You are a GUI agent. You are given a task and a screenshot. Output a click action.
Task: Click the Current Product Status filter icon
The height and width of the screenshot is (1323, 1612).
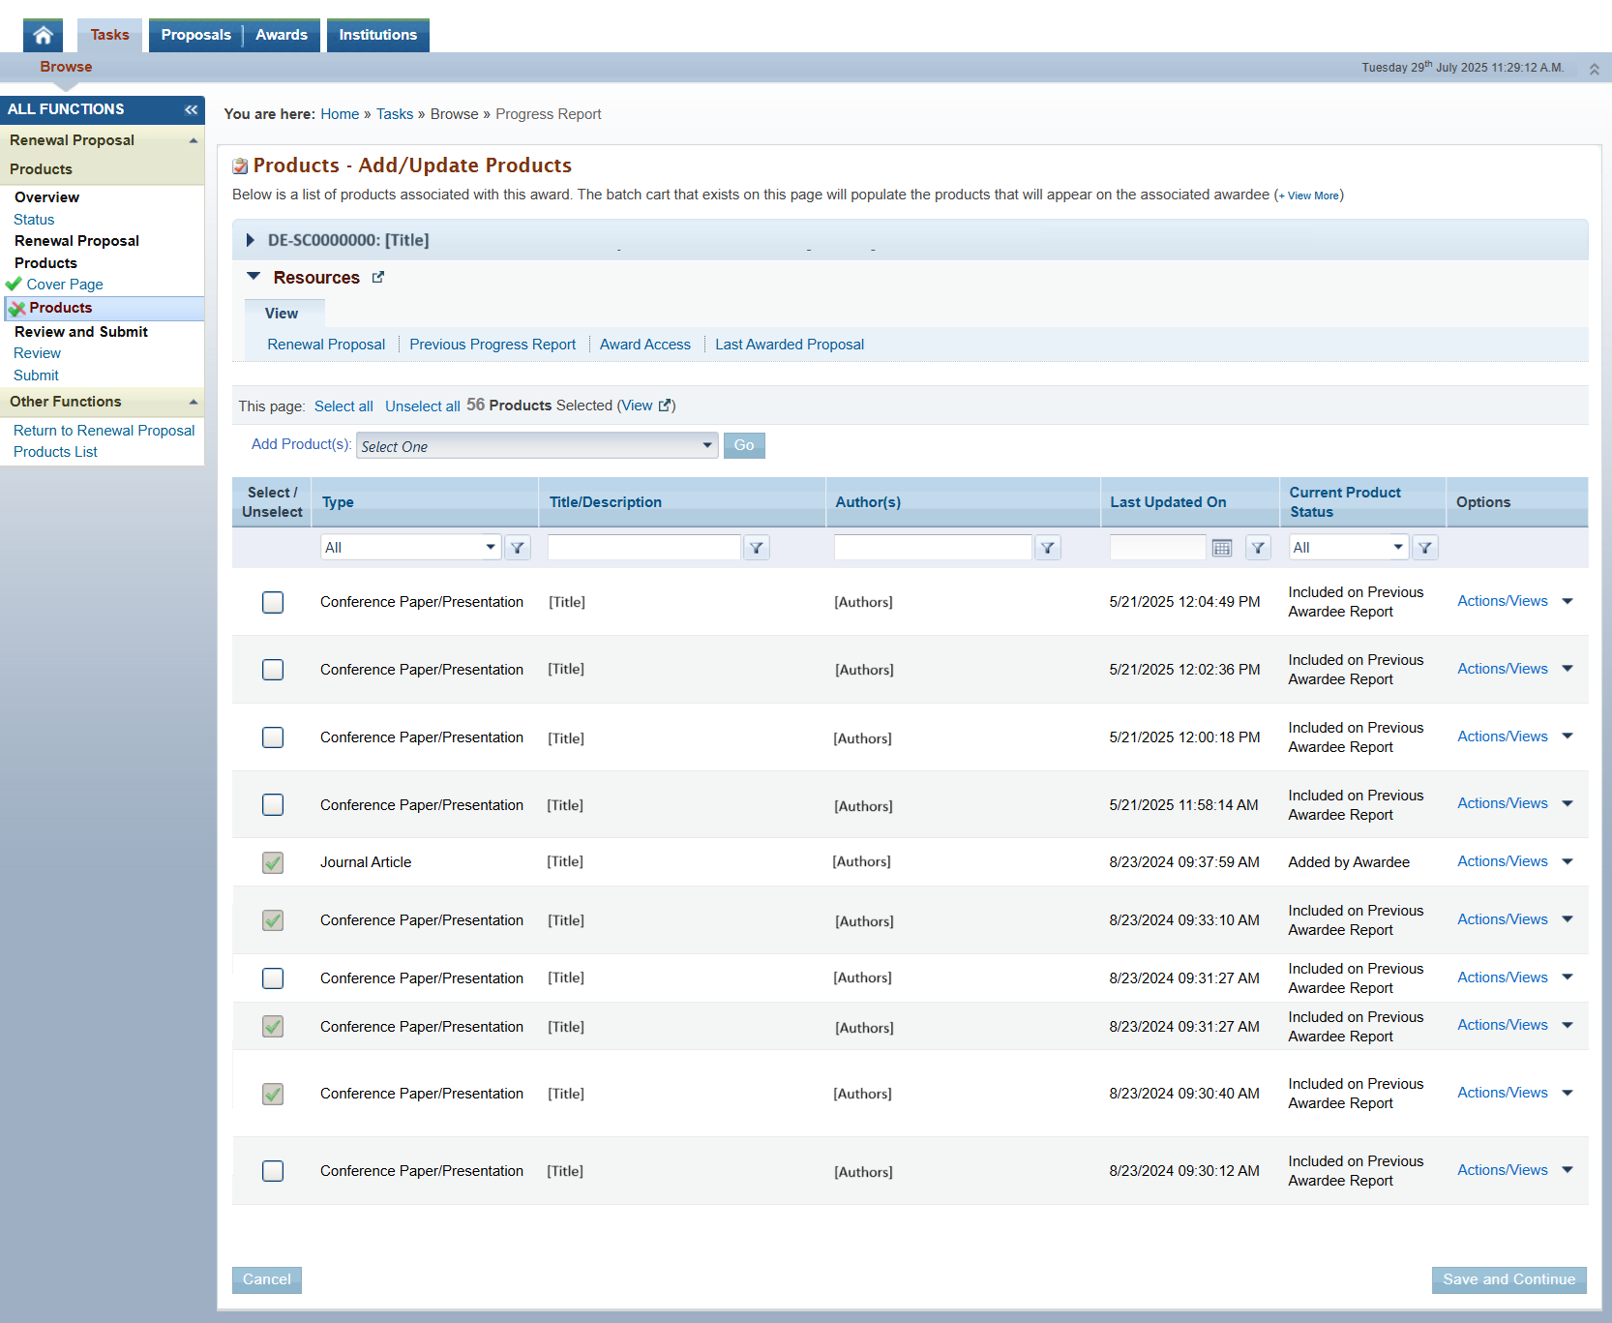[1424, 548]
